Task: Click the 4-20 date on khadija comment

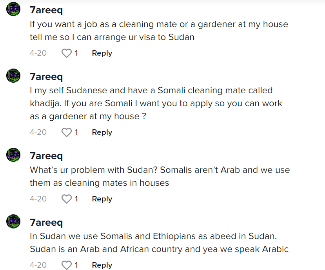Action: (38, 132)
